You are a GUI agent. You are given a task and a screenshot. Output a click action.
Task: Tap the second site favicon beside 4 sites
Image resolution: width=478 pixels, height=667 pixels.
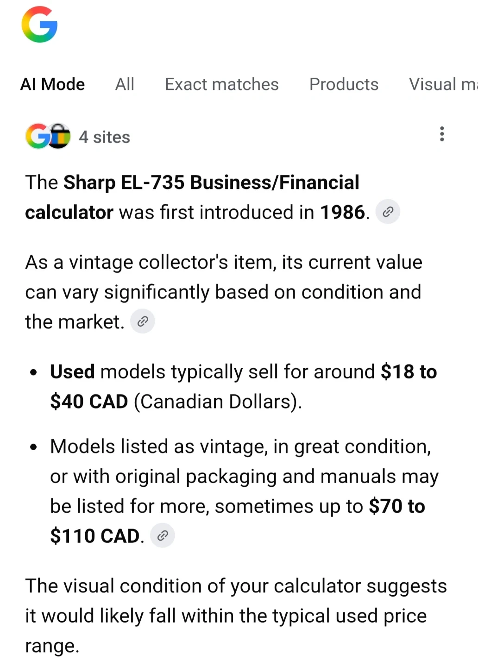[x=59, y=136]
